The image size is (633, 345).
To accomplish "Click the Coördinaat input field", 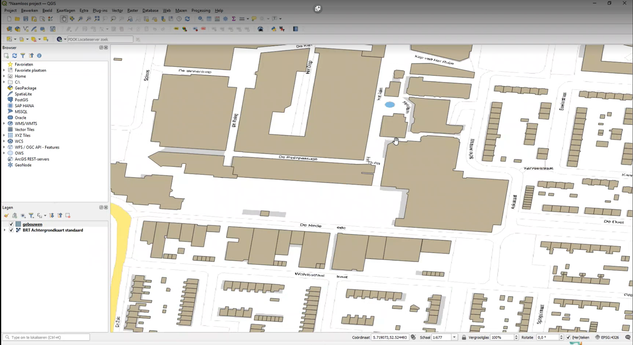I will [x=390, y=337].
